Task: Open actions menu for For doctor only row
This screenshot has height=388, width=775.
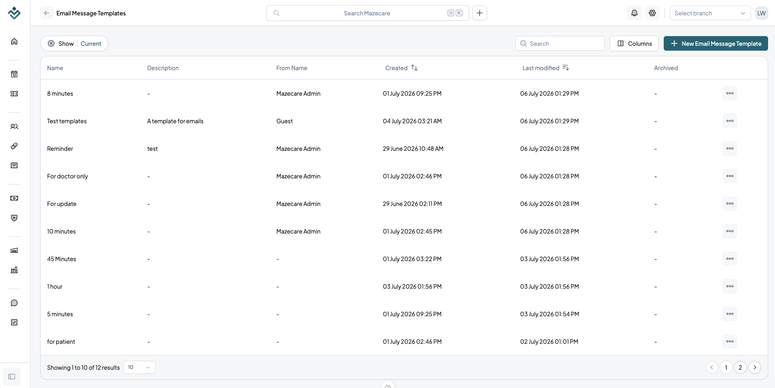Action: 730,176
